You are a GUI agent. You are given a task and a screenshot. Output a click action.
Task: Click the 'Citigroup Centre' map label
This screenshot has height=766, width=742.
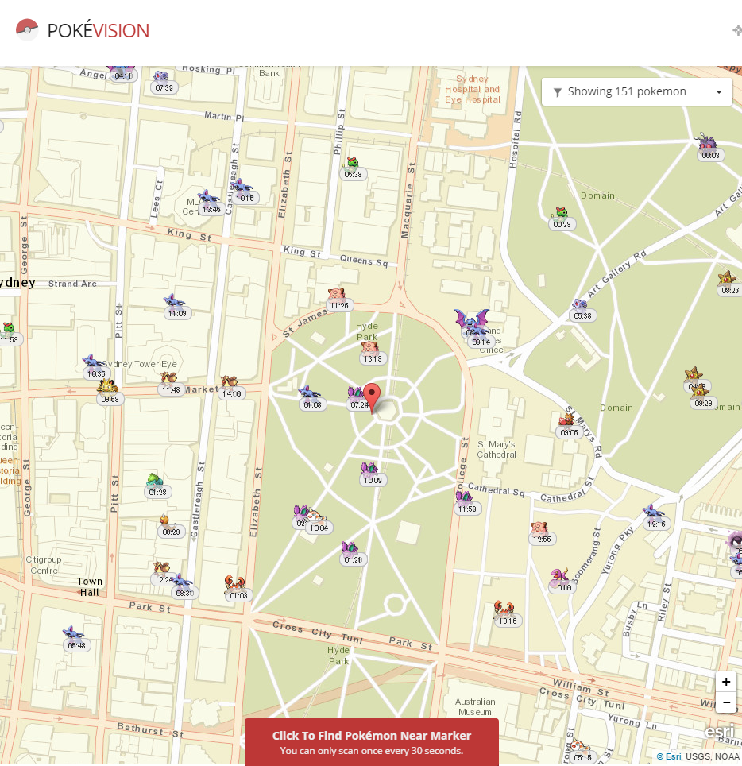point(44,565)
